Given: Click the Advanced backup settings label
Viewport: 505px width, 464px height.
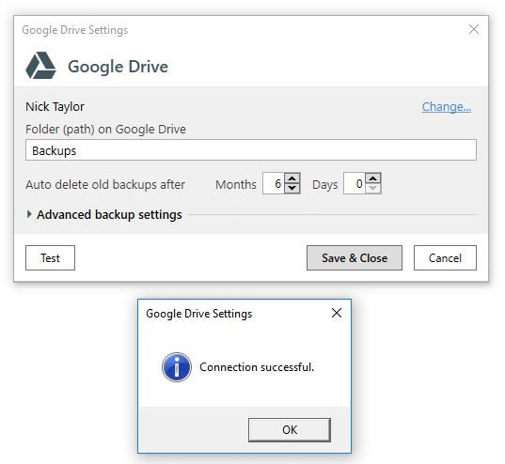Looking at the screenshot, I should tap(109, 215).
